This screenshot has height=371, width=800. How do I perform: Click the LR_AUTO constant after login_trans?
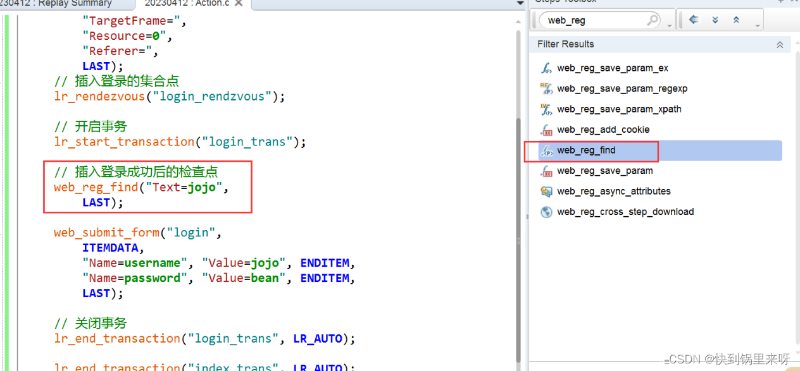(318, 339)
